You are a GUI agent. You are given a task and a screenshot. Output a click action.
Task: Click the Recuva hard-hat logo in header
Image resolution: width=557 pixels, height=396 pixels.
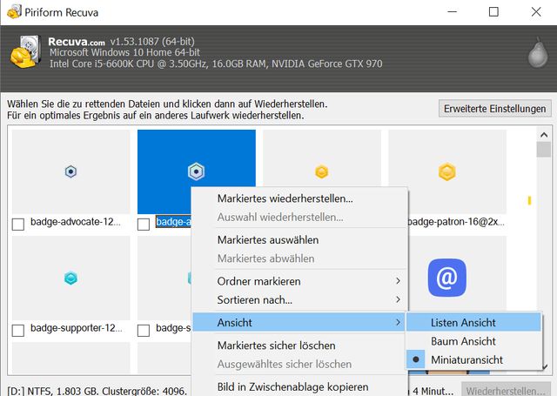click(x=25, y=52)
